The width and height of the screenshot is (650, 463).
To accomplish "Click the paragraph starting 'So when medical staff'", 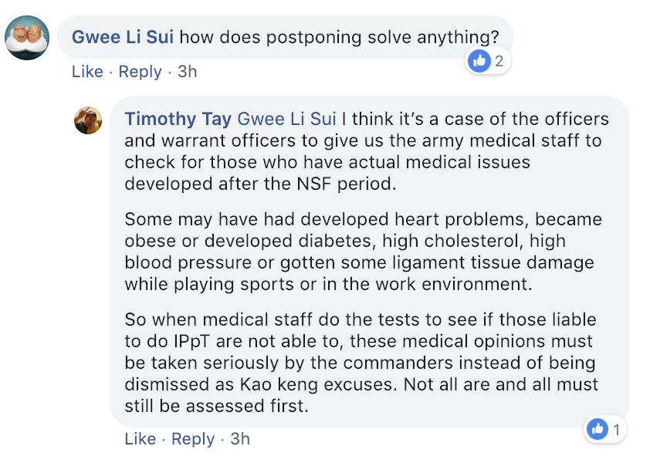I will 361,363.
